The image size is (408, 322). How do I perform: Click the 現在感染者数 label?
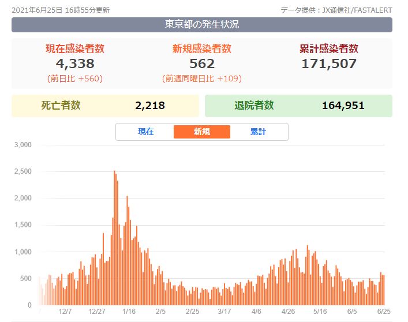75,48
